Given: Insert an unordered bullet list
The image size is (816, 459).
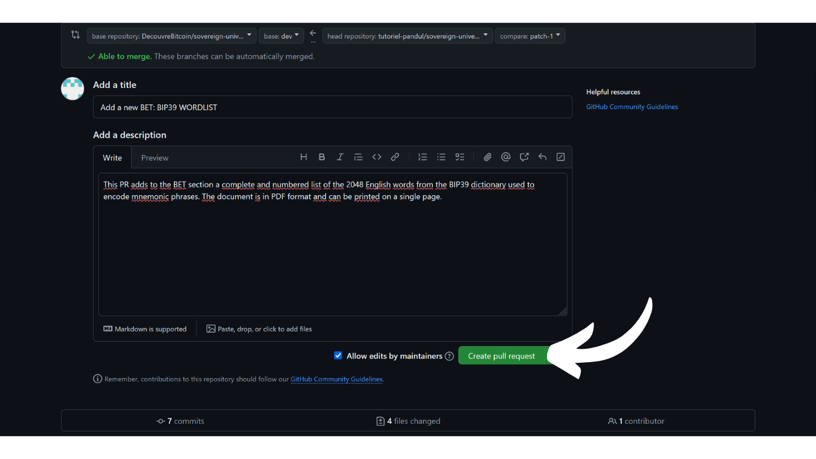Looking at the screenshot, I should [441, 157].
